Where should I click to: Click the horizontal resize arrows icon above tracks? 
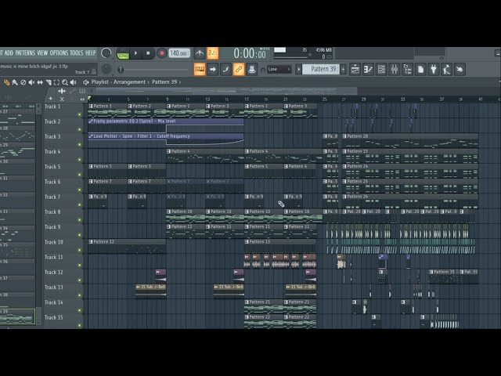(82, 99)
